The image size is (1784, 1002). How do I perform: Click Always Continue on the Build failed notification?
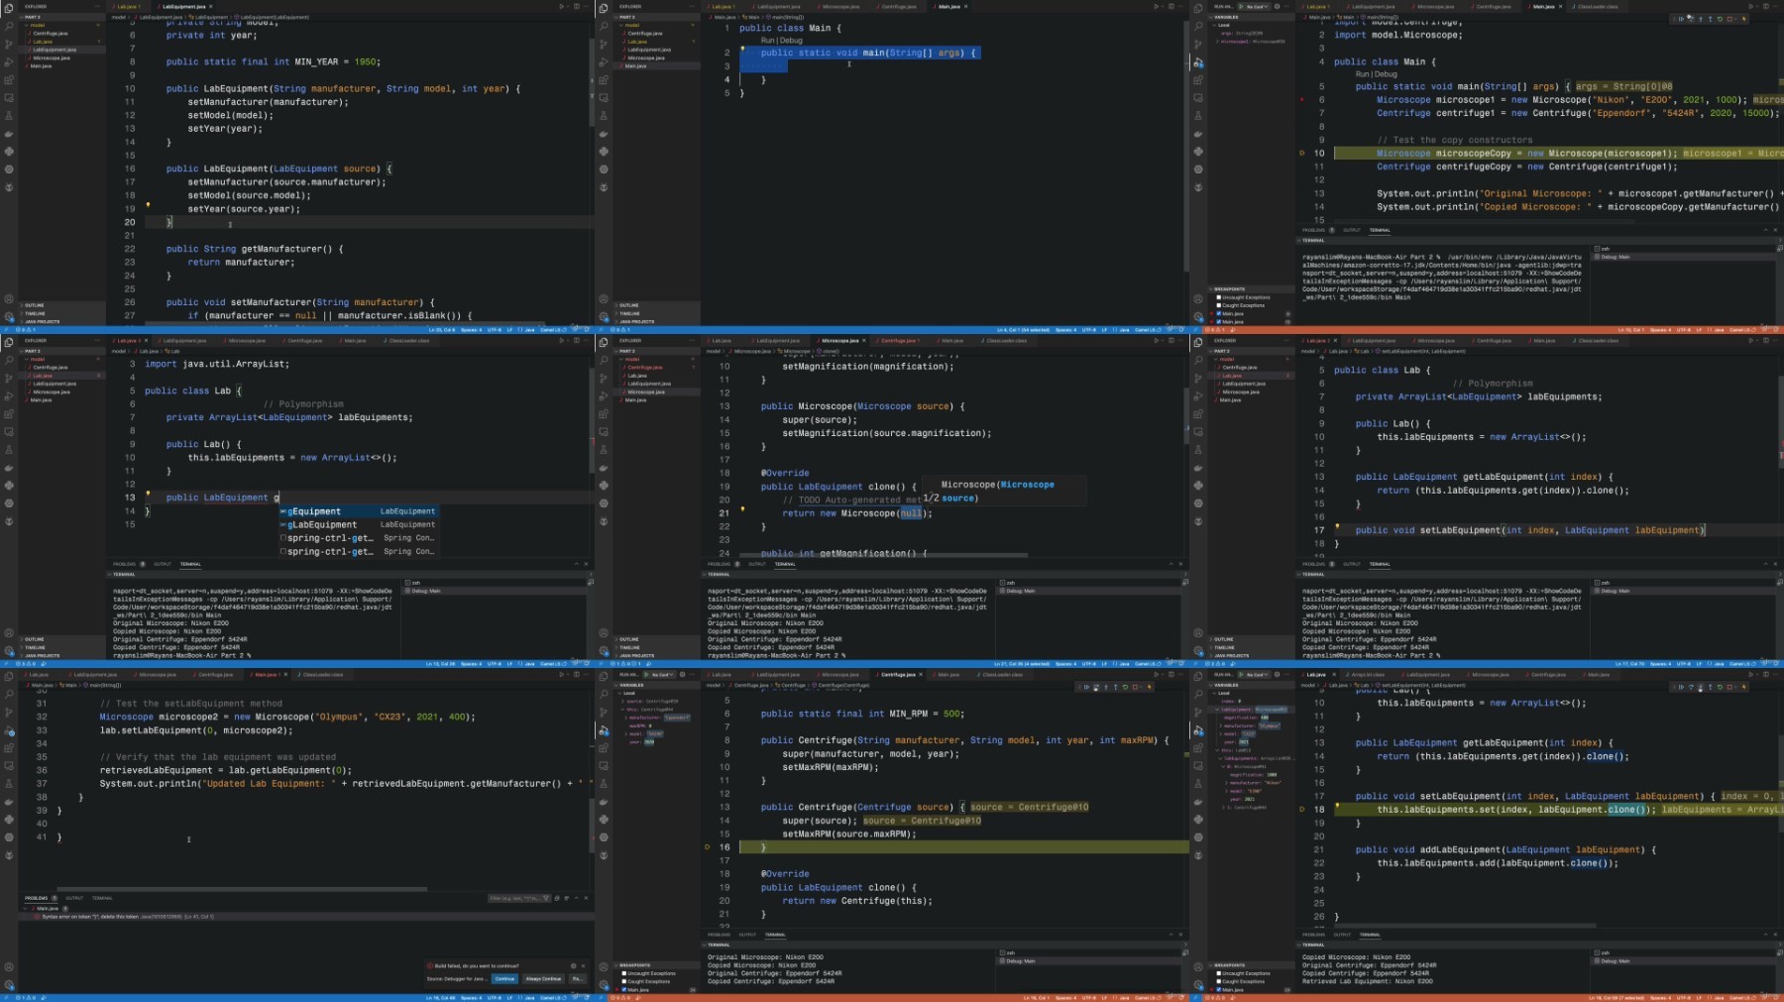(543, 979)
